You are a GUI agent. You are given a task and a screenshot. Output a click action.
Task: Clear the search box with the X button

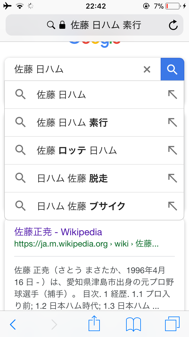(x=147, y=69)
